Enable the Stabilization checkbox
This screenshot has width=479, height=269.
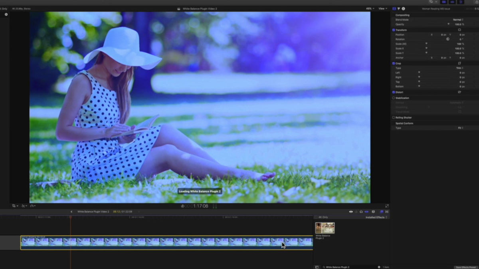pos(394,98)
